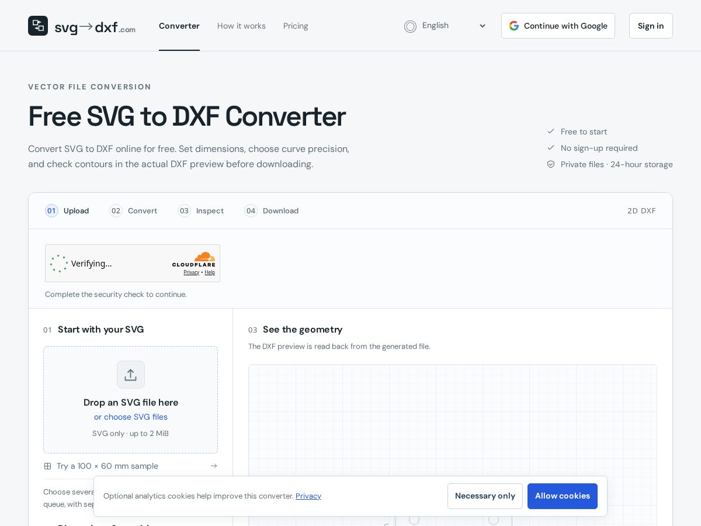Open Cloudflare Privacy link

pyautogui.click(x=191, y=272)
